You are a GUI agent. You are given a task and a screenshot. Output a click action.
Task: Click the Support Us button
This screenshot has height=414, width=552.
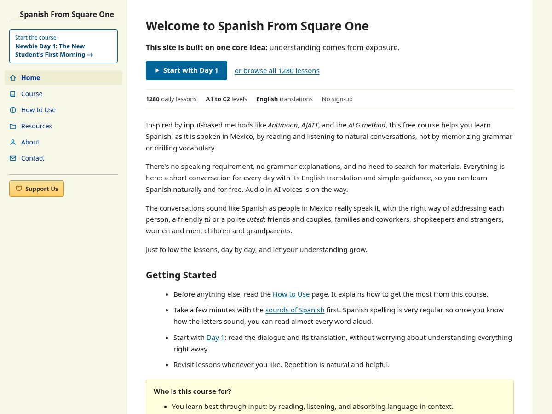(36, 189)
